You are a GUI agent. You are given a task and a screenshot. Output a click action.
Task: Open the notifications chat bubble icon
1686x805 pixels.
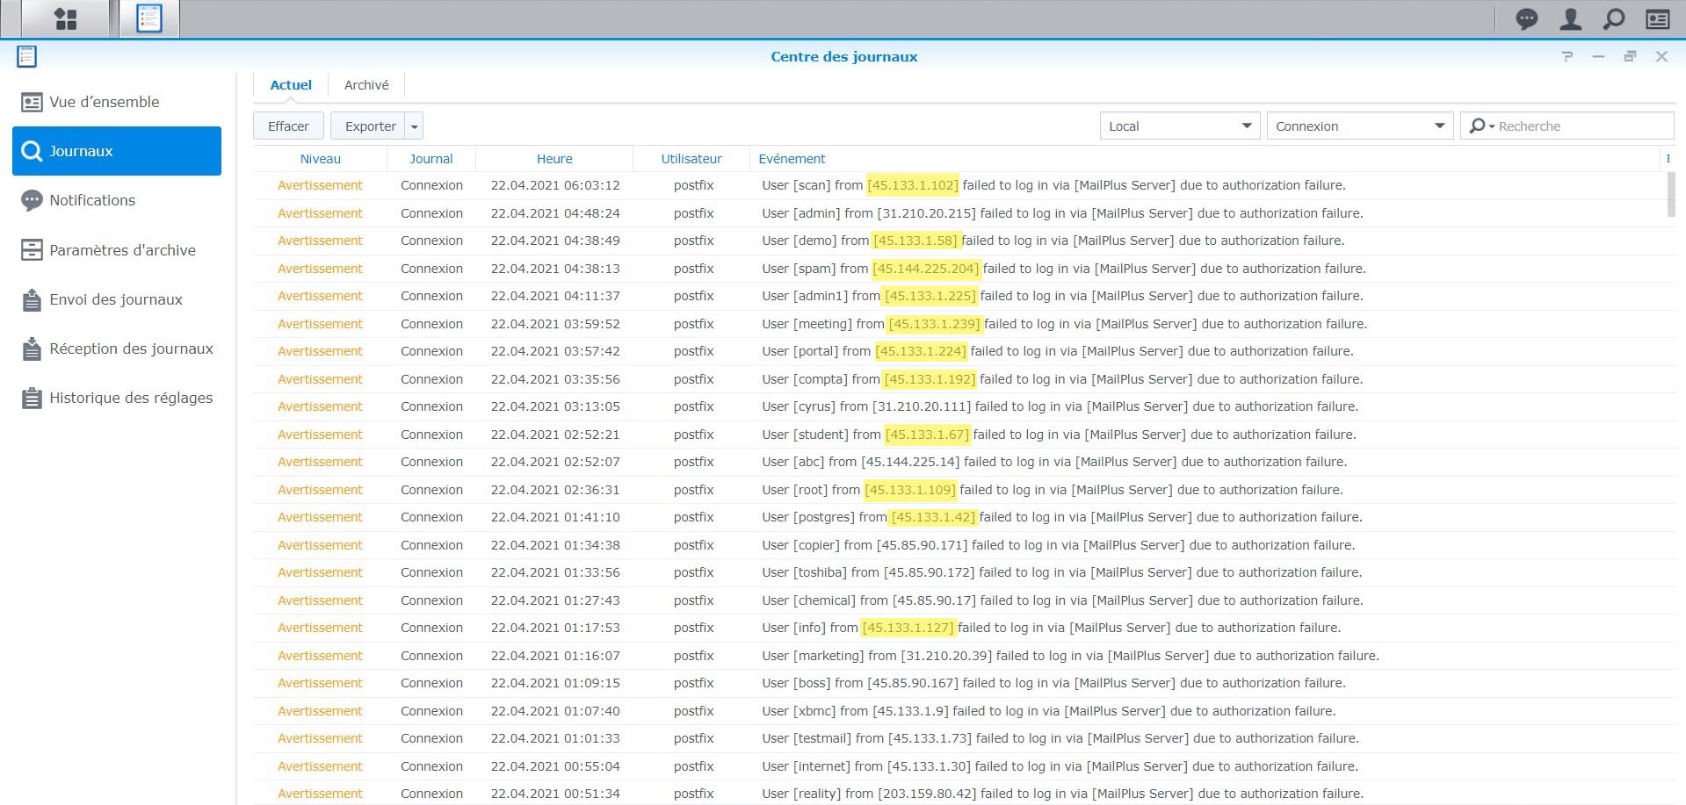tap(1527, 19)
